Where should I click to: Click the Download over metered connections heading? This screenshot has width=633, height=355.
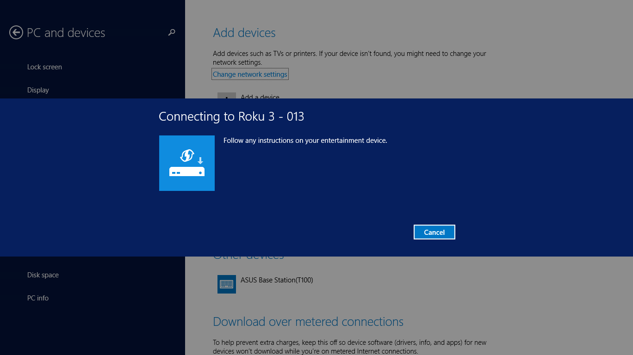pyautogui.click(x=308, y=322)
